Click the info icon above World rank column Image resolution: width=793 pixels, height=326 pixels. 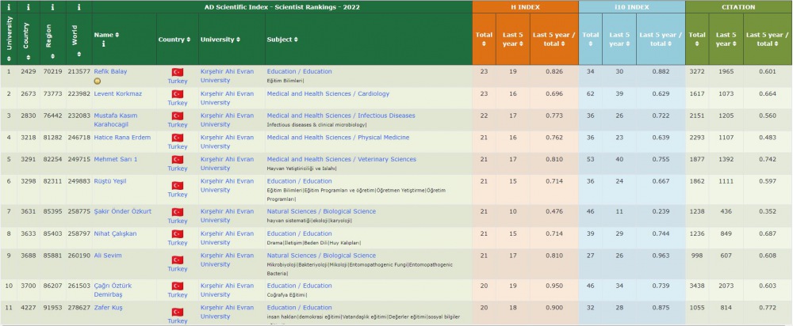point(79,7)
